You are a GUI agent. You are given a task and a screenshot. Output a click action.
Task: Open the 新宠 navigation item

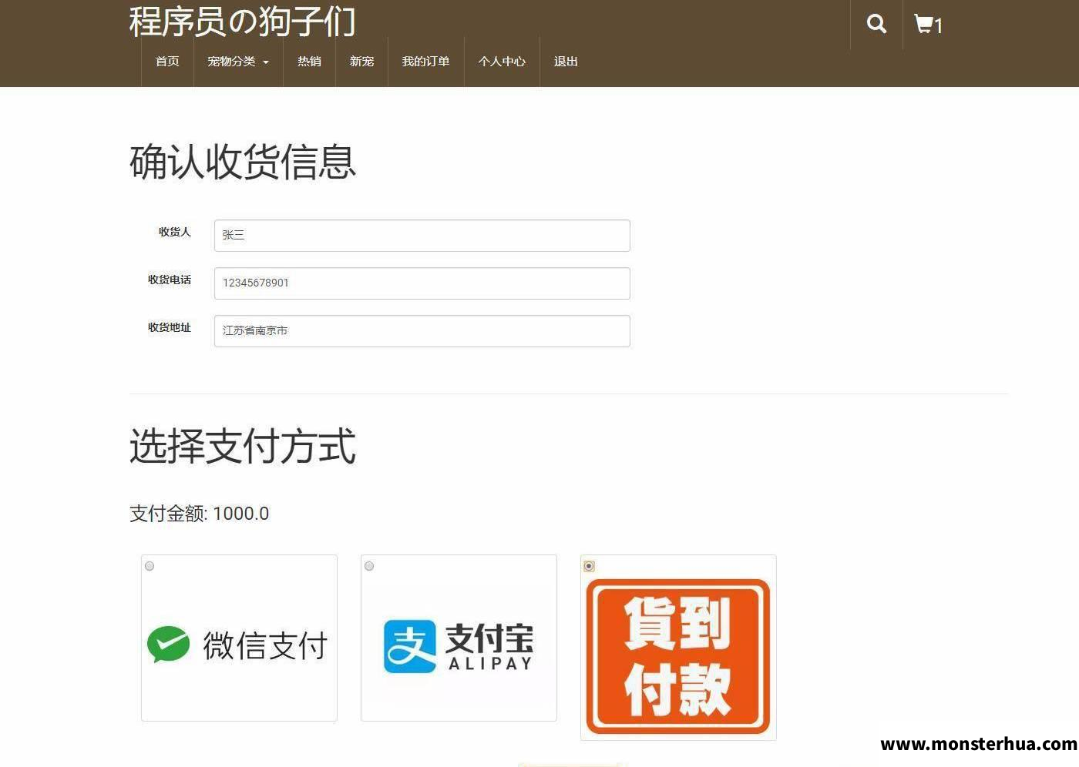(x=361, y=61)
